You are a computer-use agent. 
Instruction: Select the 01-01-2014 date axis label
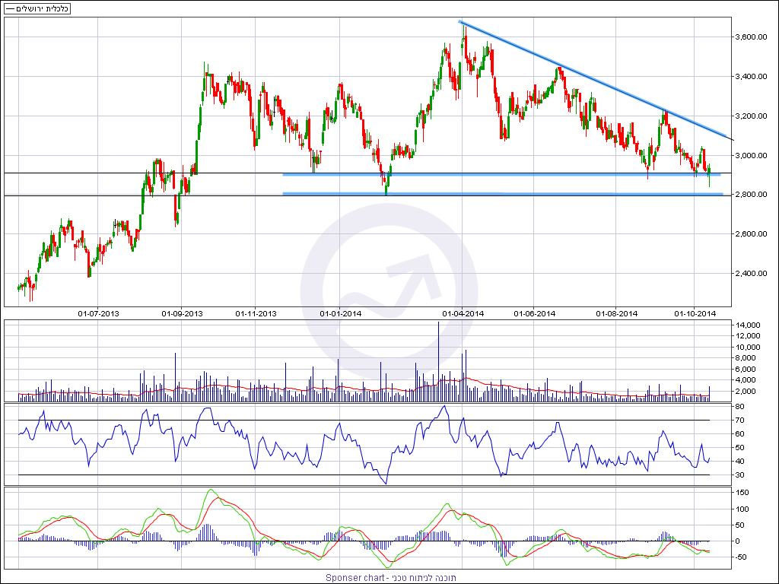coord(340,313)
